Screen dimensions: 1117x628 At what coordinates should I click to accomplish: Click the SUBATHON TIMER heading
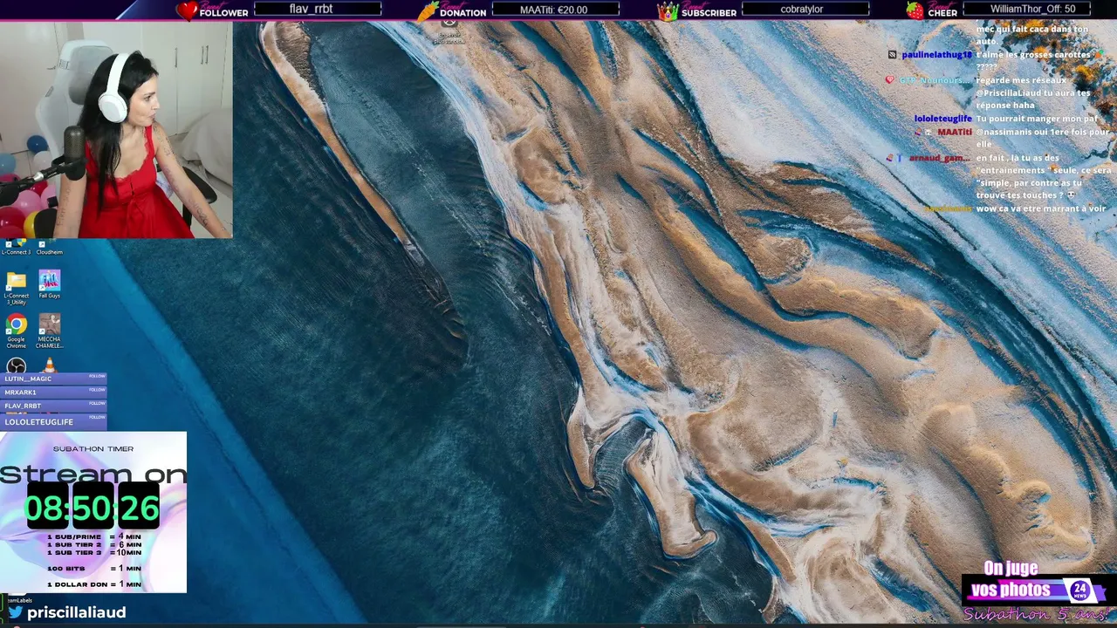[93, 448]
